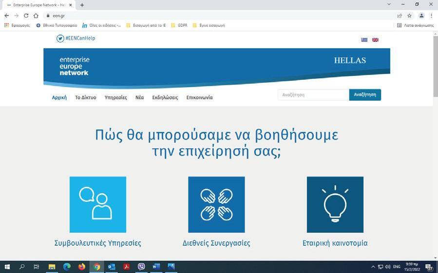Open Εισαγωγή από το IE bookmark folder

pyautogui.click(x=146, y=25)
